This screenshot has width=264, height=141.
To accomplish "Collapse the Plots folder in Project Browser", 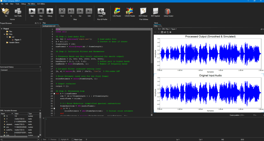I will point(4,34).
